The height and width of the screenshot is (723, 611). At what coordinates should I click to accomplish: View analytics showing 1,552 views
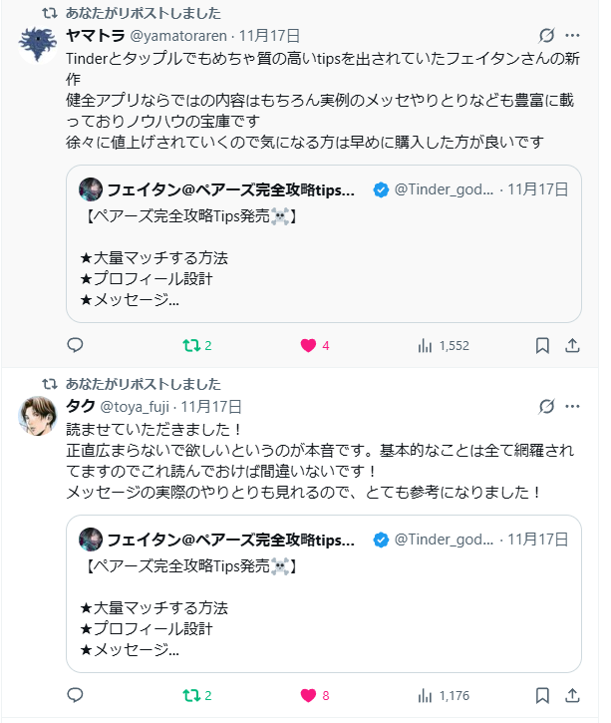pos(426,345)
